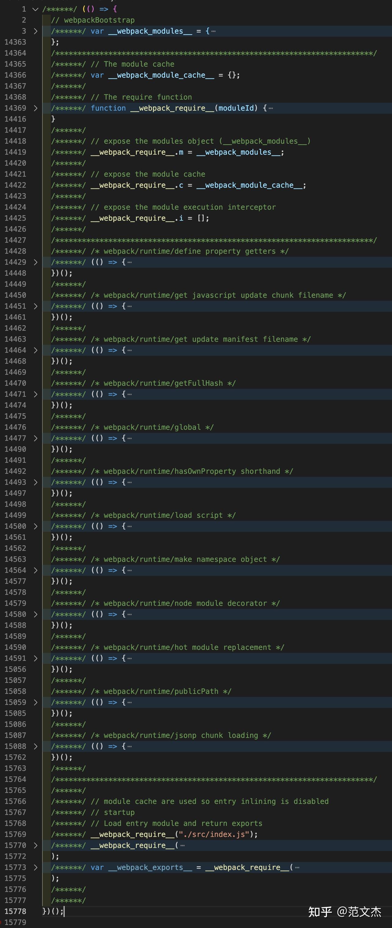
Task: Expand the folded block on line 14580
Action: 35,614
